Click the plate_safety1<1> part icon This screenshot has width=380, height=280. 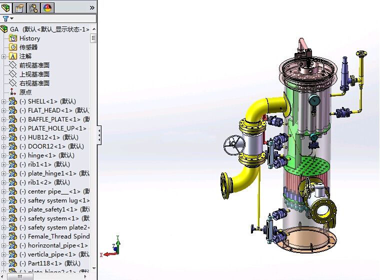click(12, 209)
